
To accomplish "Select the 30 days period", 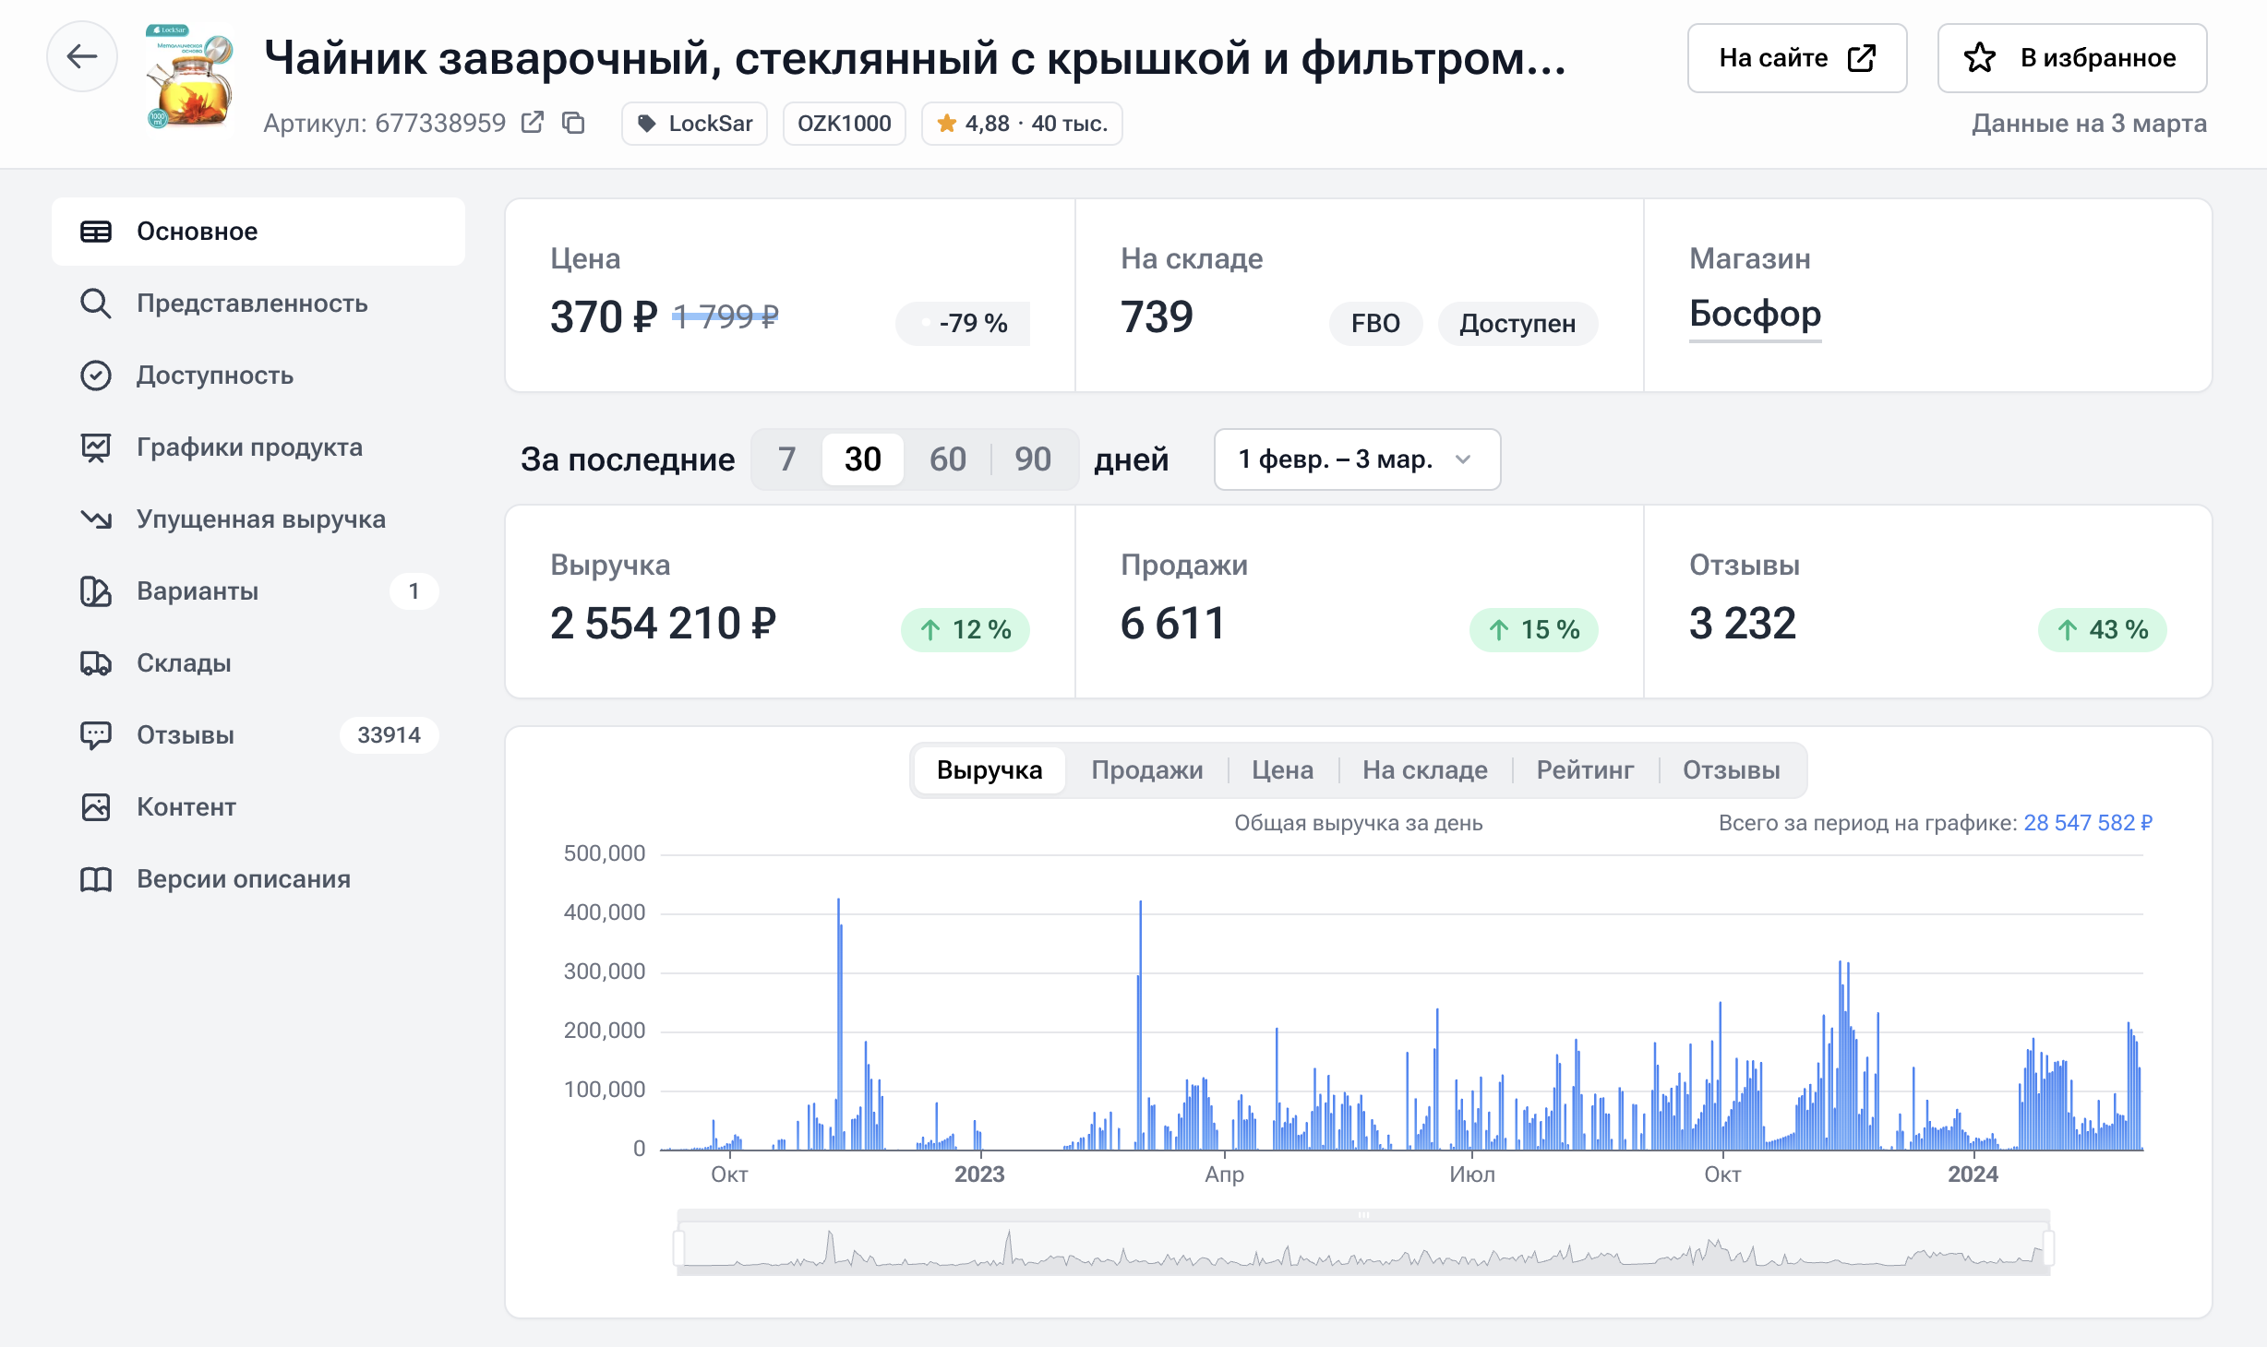I will [863, 459].
